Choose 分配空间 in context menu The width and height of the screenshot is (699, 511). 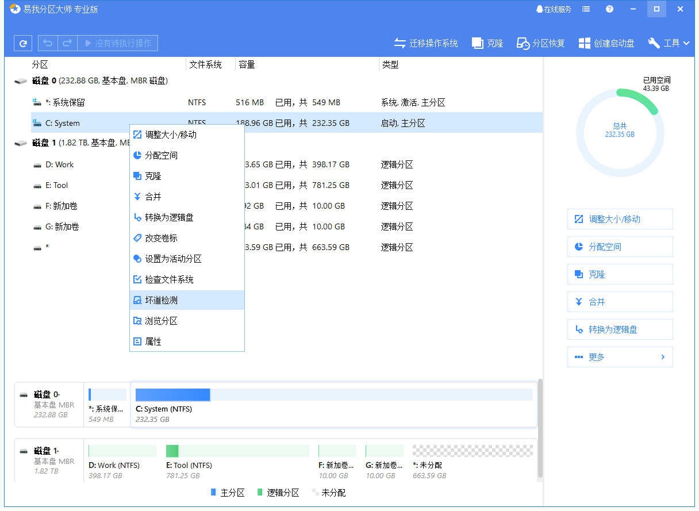click(x=187, y=155)
